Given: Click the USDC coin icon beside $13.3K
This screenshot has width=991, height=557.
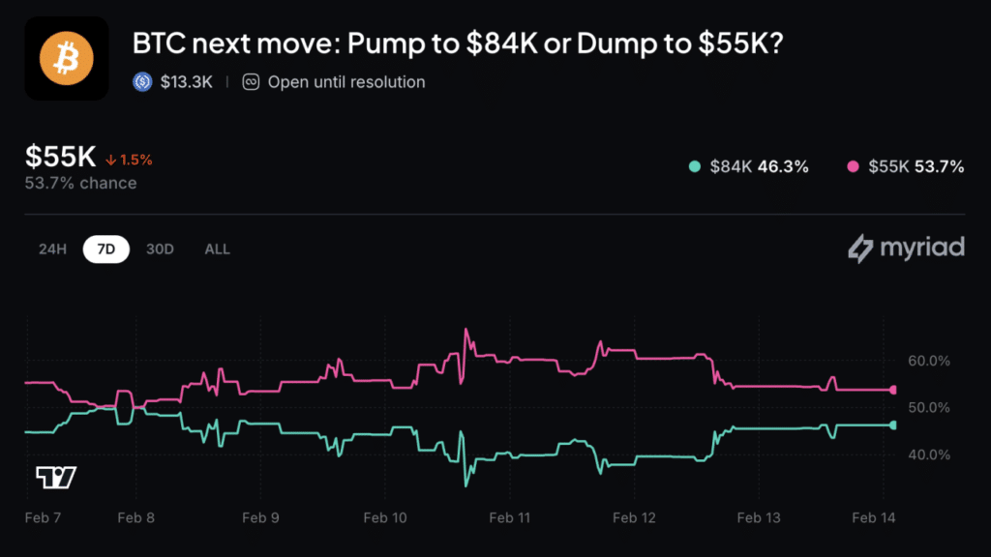Looking at the screenshot, I should [142, 82].
